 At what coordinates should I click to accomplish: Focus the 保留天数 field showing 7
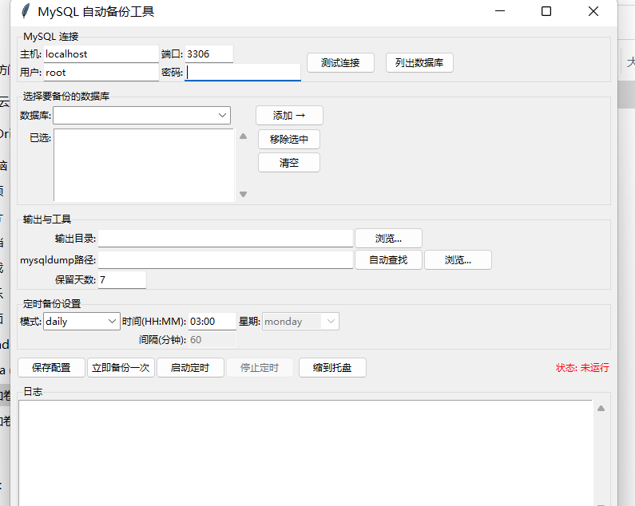coord(122,279)
